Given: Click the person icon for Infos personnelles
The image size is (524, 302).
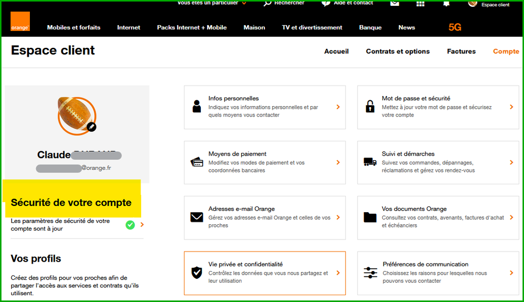Looking at the screenshot, I should [x=197, y=107].
